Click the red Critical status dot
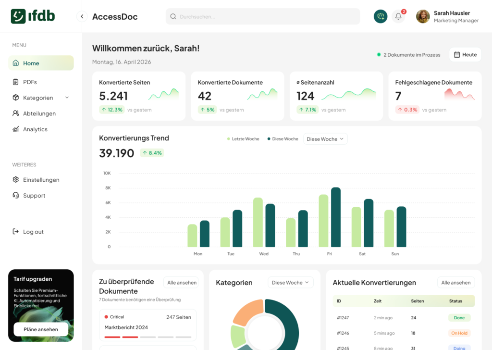 coord(106,317)
